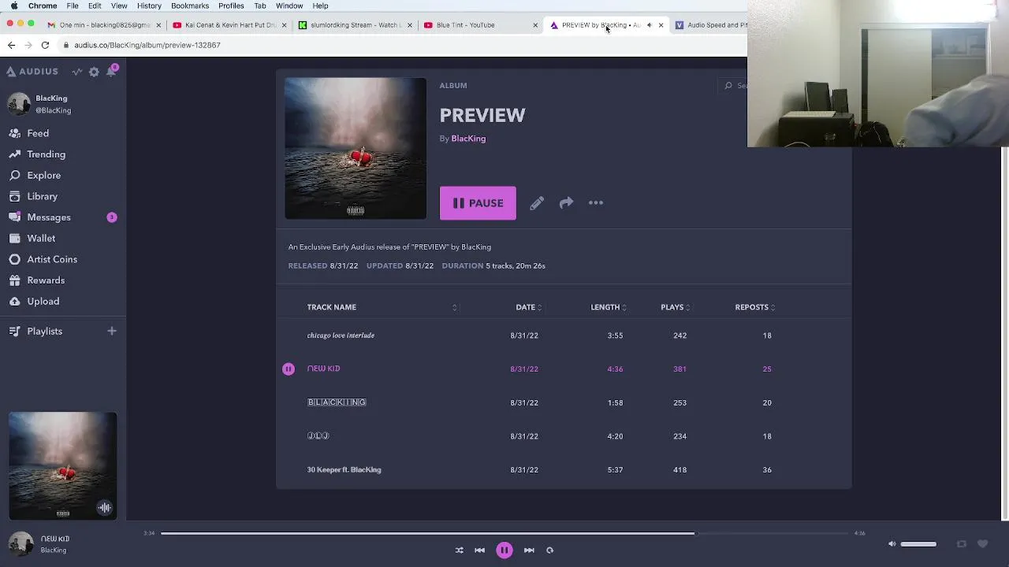Viewport: 1009px width, 567px height.
Task: Adjust the volume slider
Action: coord(918,544)
